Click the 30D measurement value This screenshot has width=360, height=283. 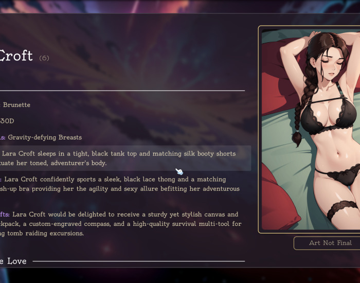click(7, 121)
